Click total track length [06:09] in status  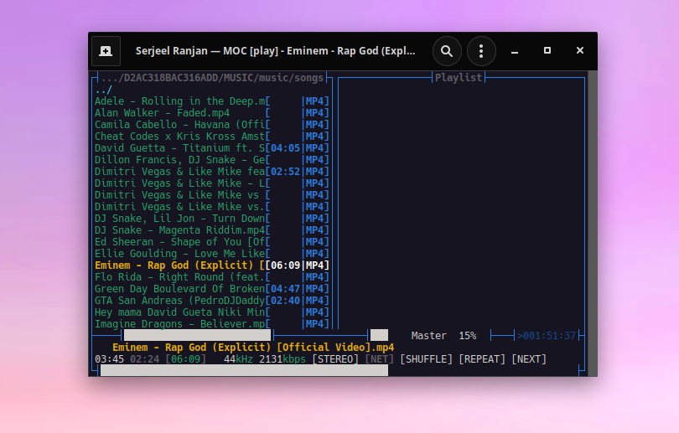point(185,359)
